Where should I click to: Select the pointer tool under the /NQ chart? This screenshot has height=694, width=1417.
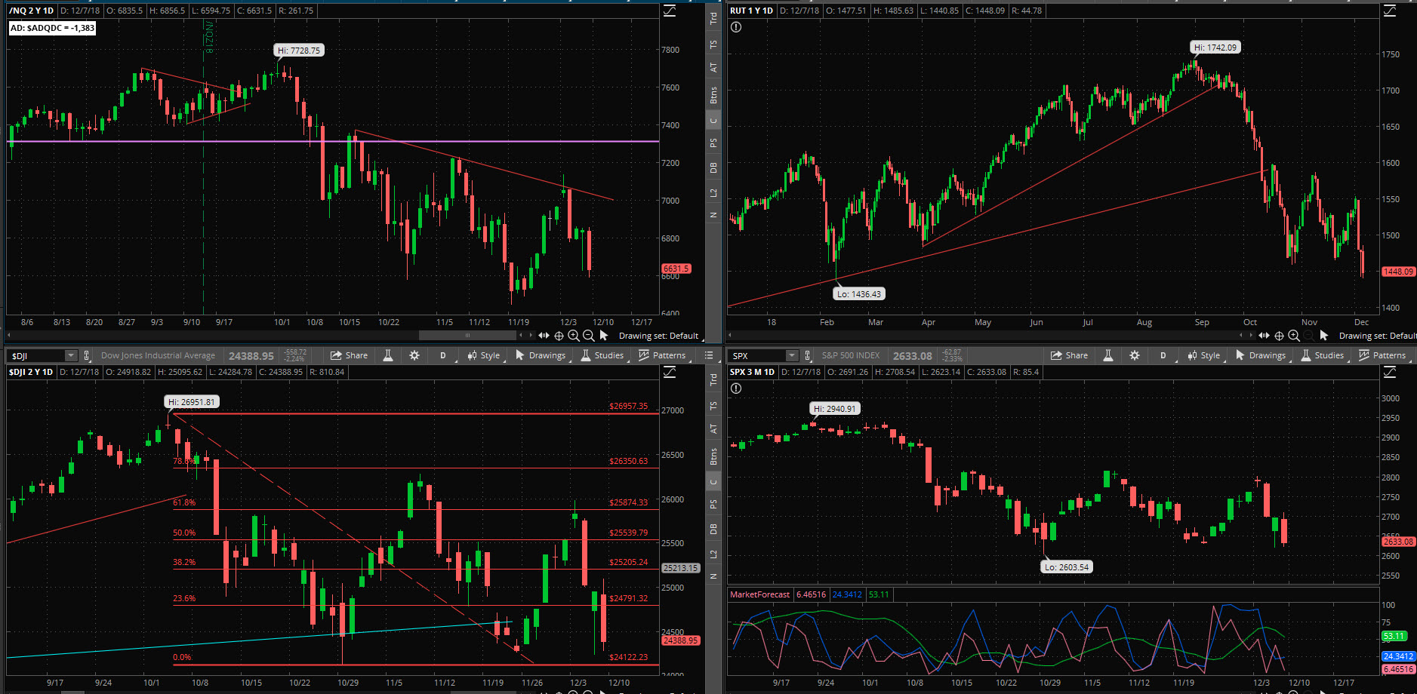click(x=604, y=336)
